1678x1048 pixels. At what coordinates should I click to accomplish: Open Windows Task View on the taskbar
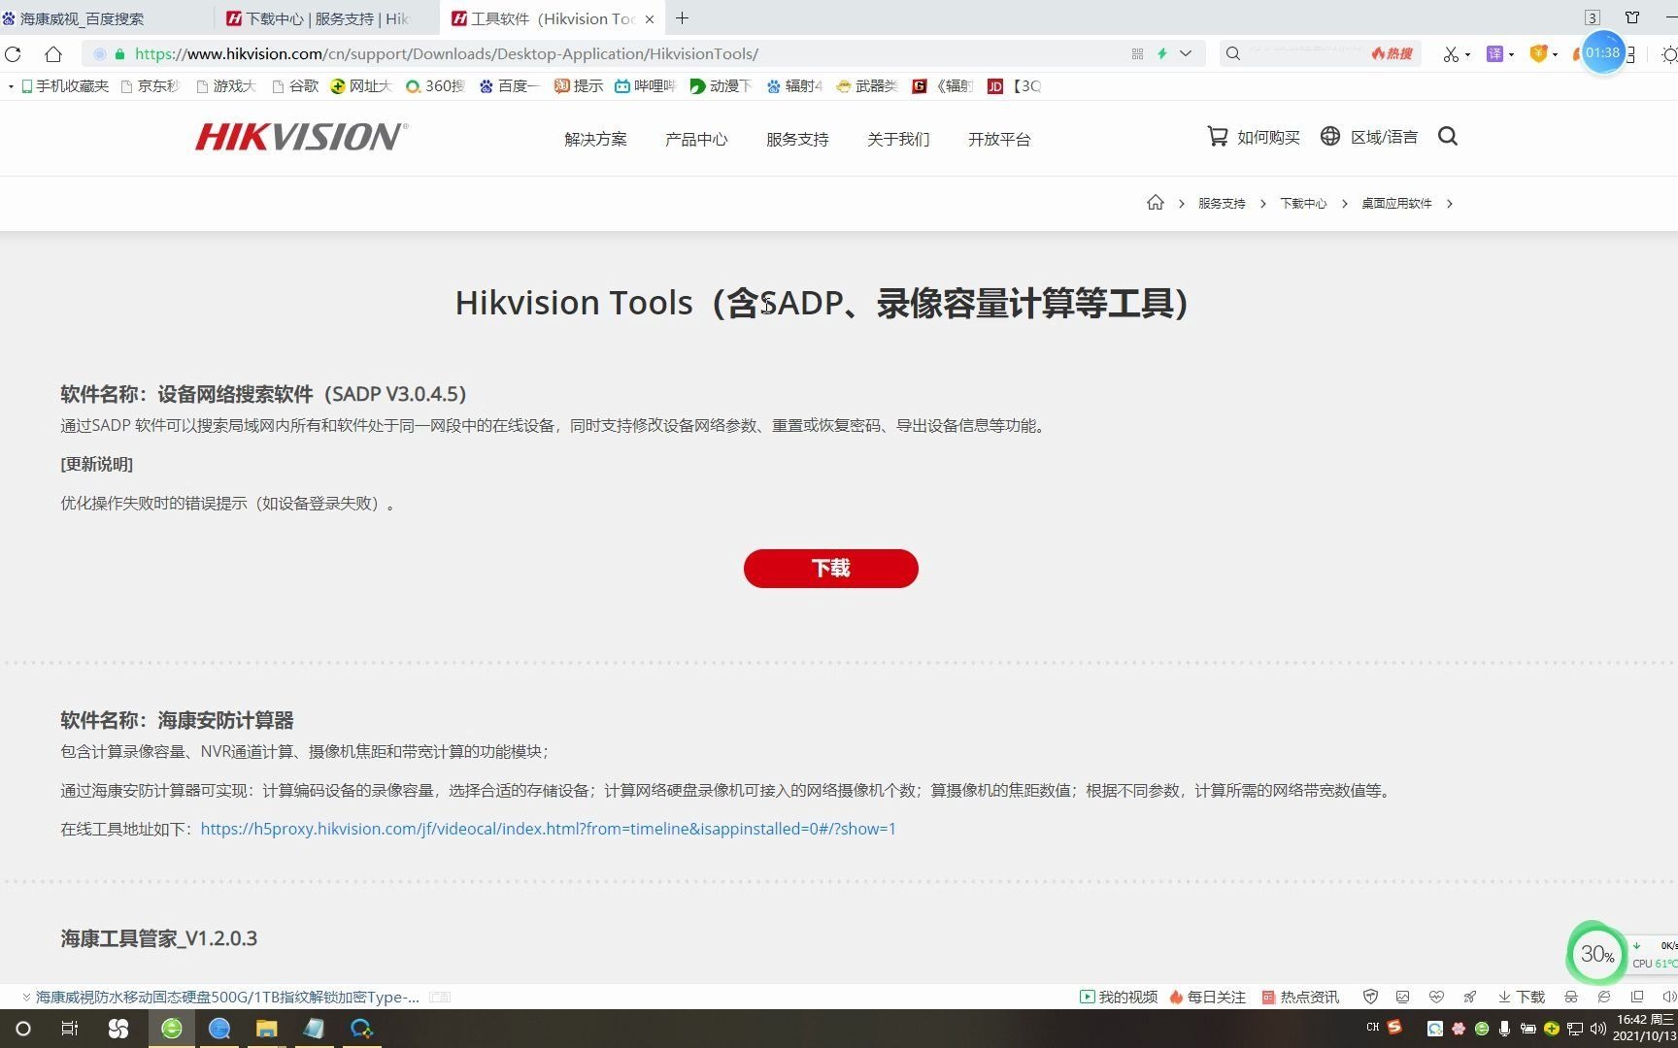click(x=69, y=1029)
